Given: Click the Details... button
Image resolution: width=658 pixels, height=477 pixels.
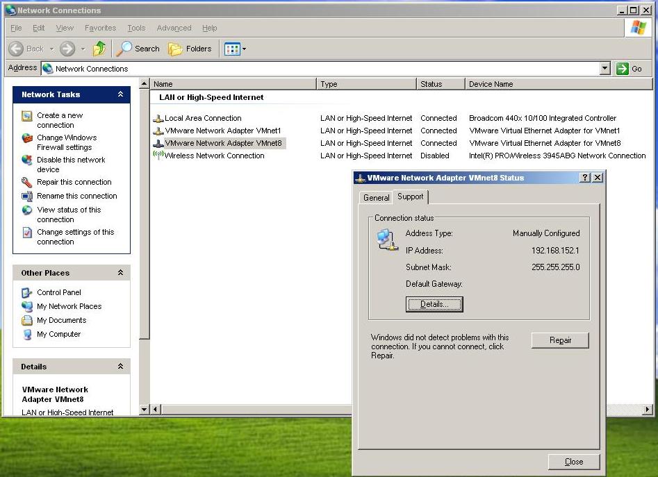Looking at the screenshot, I should [x=434, y=304].
